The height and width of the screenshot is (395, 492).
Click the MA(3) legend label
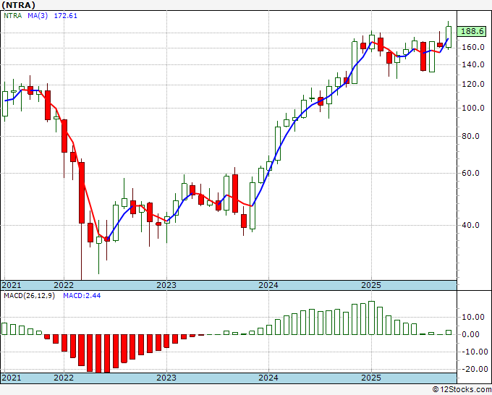tap(38, 16)
